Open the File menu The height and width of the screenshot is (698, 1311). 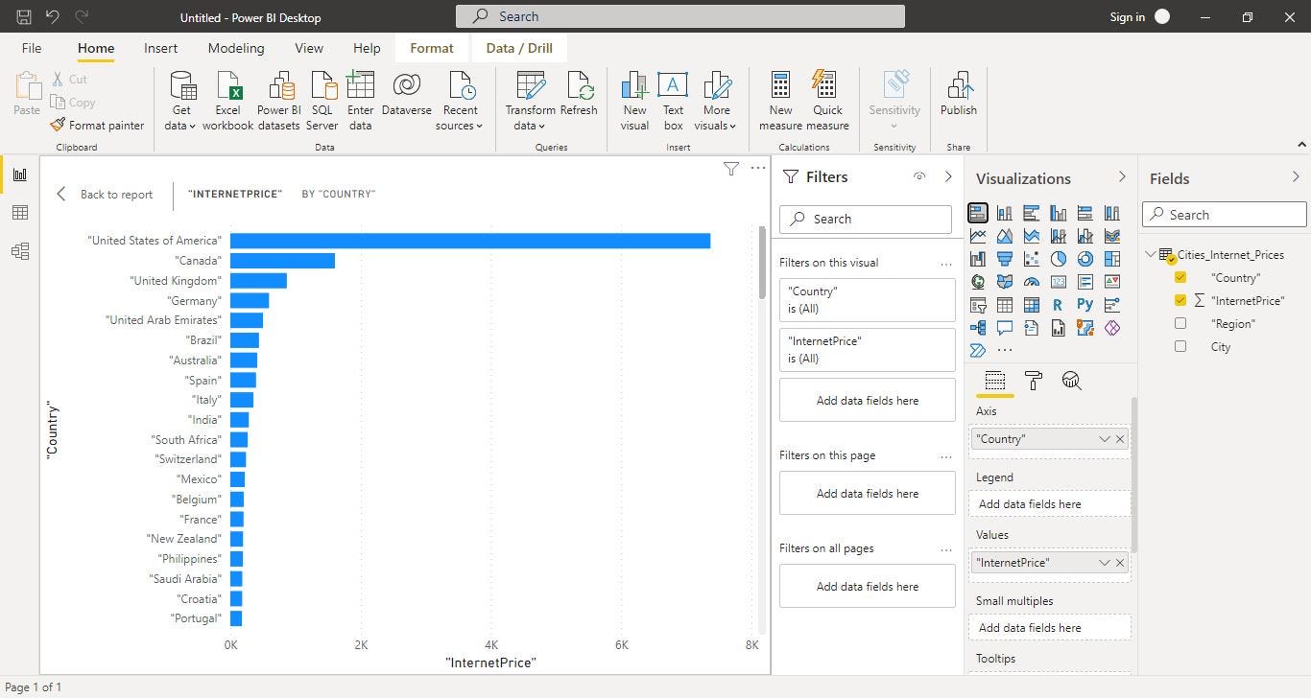tap(32, 48)
